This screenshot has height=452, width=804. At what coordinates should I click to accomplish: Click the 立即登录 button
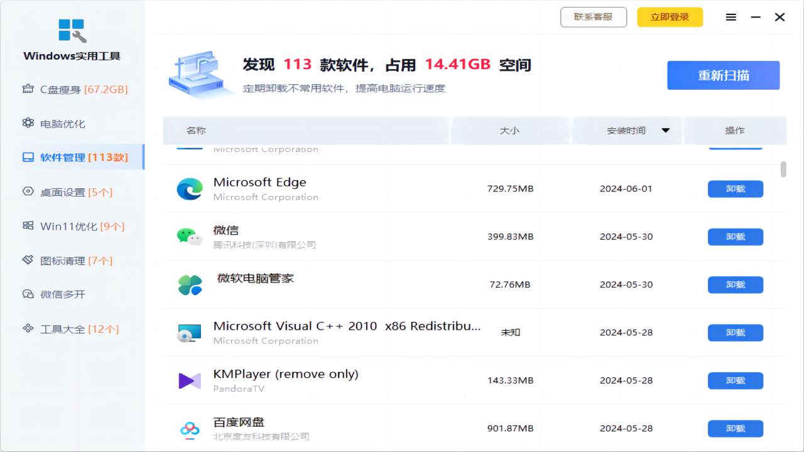click(670, 18)
